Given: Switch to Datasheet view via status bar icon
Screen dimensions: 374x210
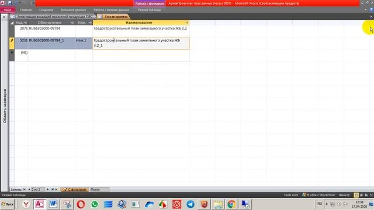Looking at the screenshot, I should 356,195.
